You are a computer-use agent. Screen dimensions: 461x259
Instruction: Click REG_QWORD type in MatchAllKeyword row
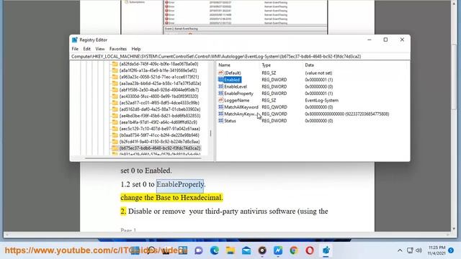click(x=274, y=107)
